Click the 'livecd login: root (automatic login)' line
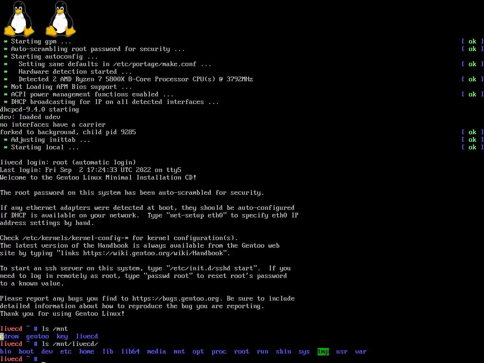 click(68, 163)
